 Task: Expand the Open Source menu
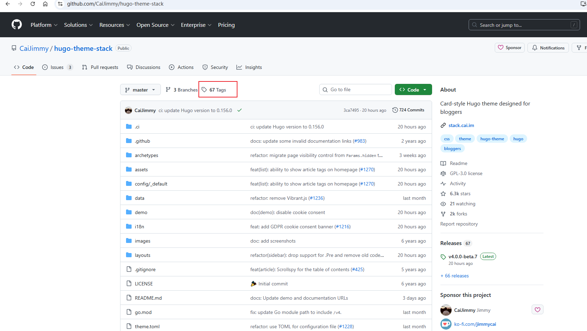click(x=155, y=25)
